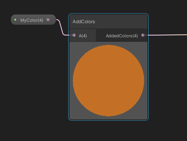The height and width of the screenshot is (141, 187).
Task: Click the A(4) input port circle
Action: click(x=74, y=35)
